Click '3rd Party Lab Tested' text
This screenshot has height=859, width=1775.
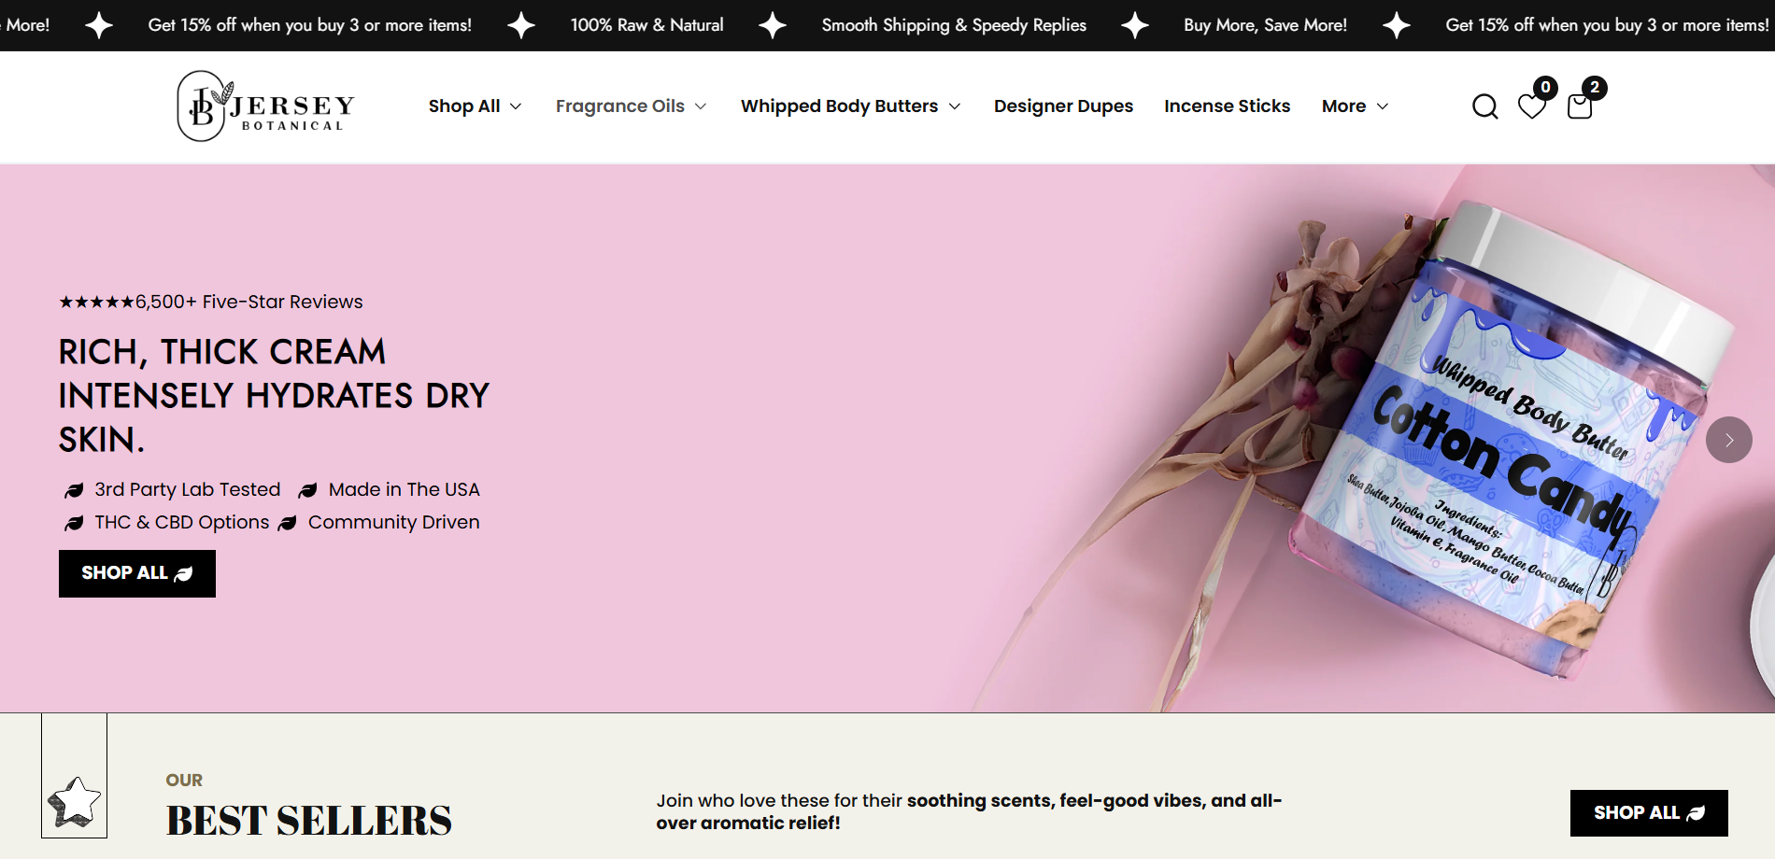[187, 490]
